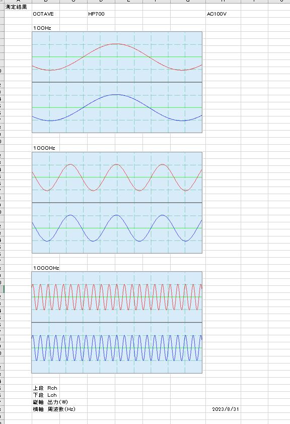Screen dimensions: 290x424
Task: Click the 縦軸 出力(W) cell
Action: 46,402
